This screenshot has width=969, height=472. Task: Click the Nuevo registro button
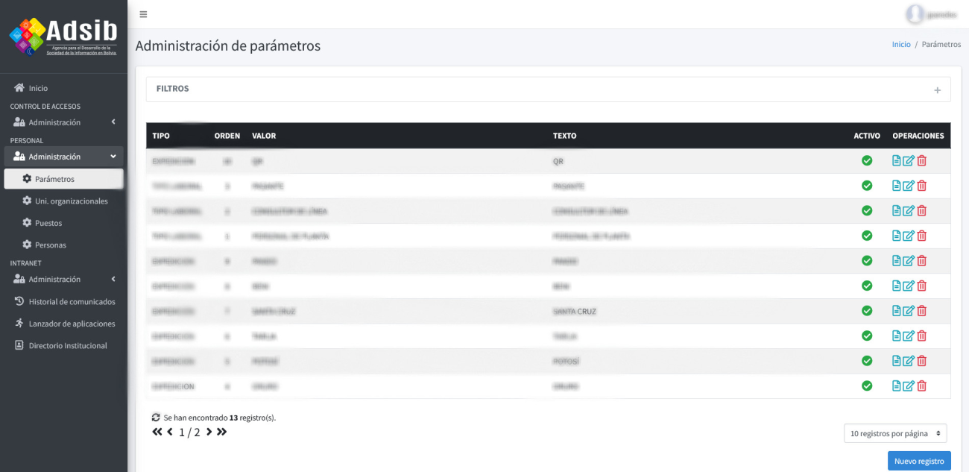coord(919,461)
